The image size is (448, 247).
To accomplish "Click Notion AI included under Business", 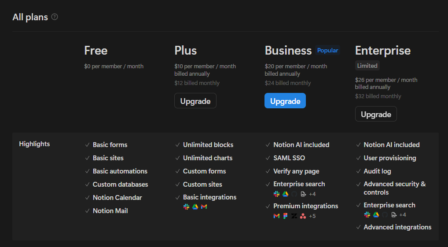I will (301, 145).
